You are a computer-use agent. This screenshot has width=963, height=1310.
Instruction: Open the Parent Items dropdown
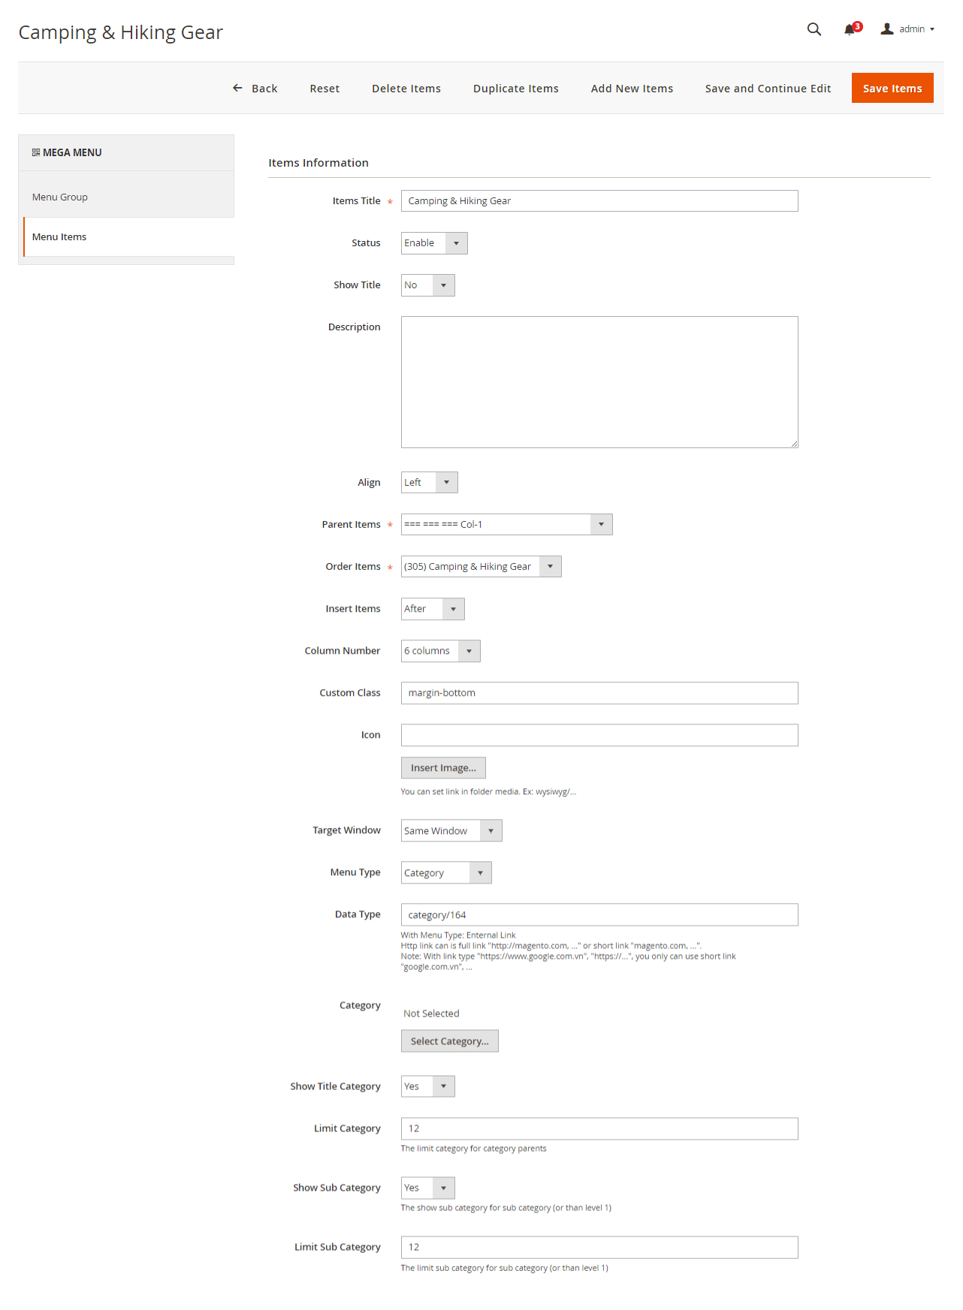pyautogui.click(x=507, y=525)
